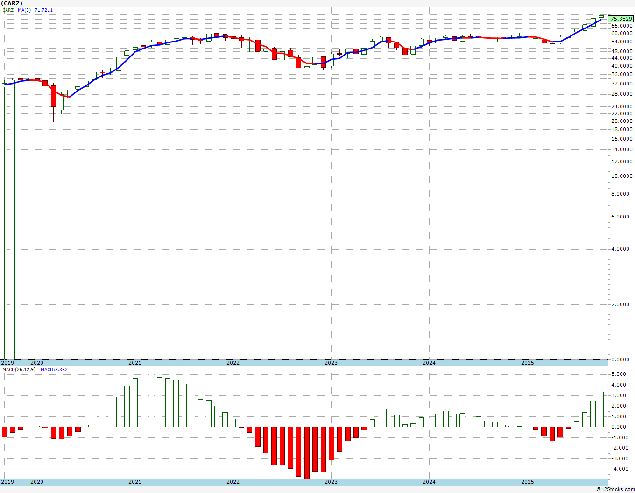Click the 2025 label under MACD panel

coord(528,482)
